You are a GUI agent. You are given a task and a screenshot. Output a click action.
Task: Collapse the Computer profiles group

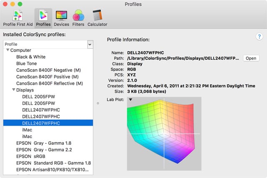pos(7,50)
